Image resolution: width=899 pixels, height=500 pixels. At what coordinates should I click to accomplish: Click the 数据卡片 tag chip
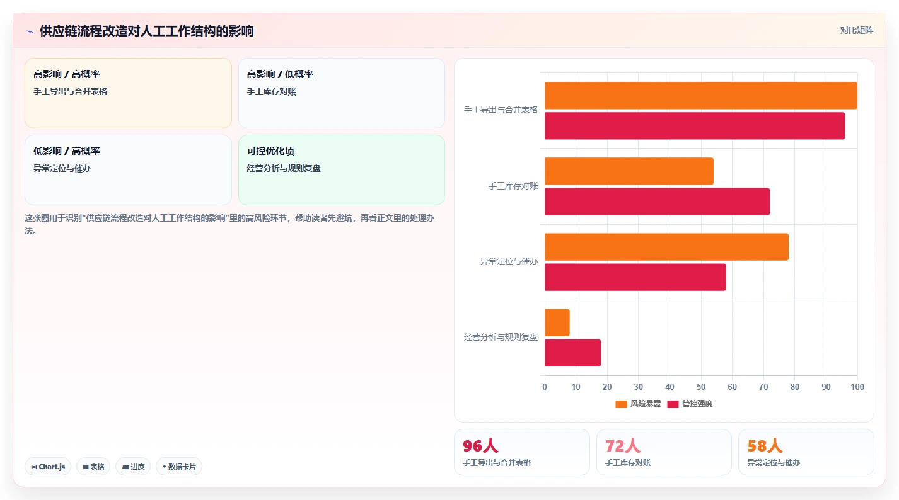pyautogui.click(x=179, y=467)
